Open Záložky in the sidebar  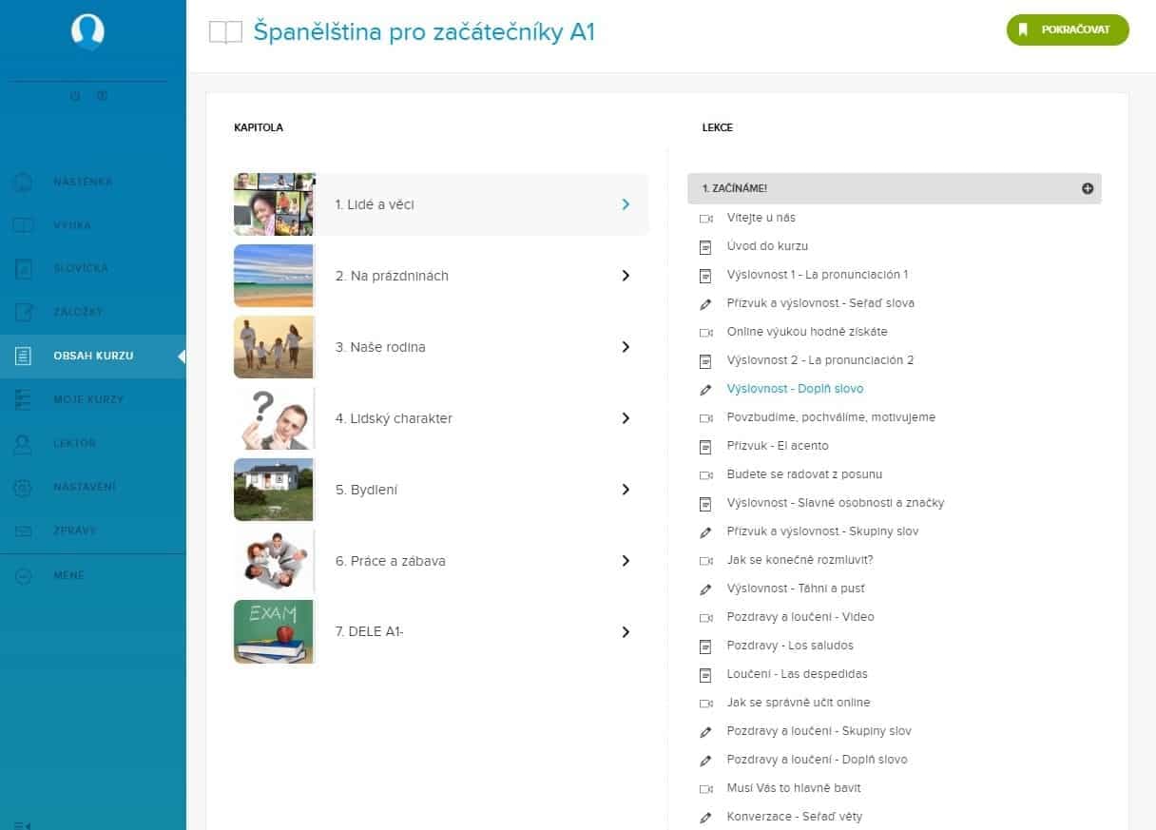[x=93, y=313]
